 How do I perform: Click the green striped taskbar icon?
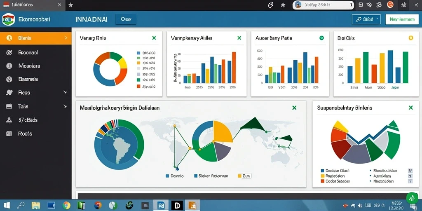[81, 205]
